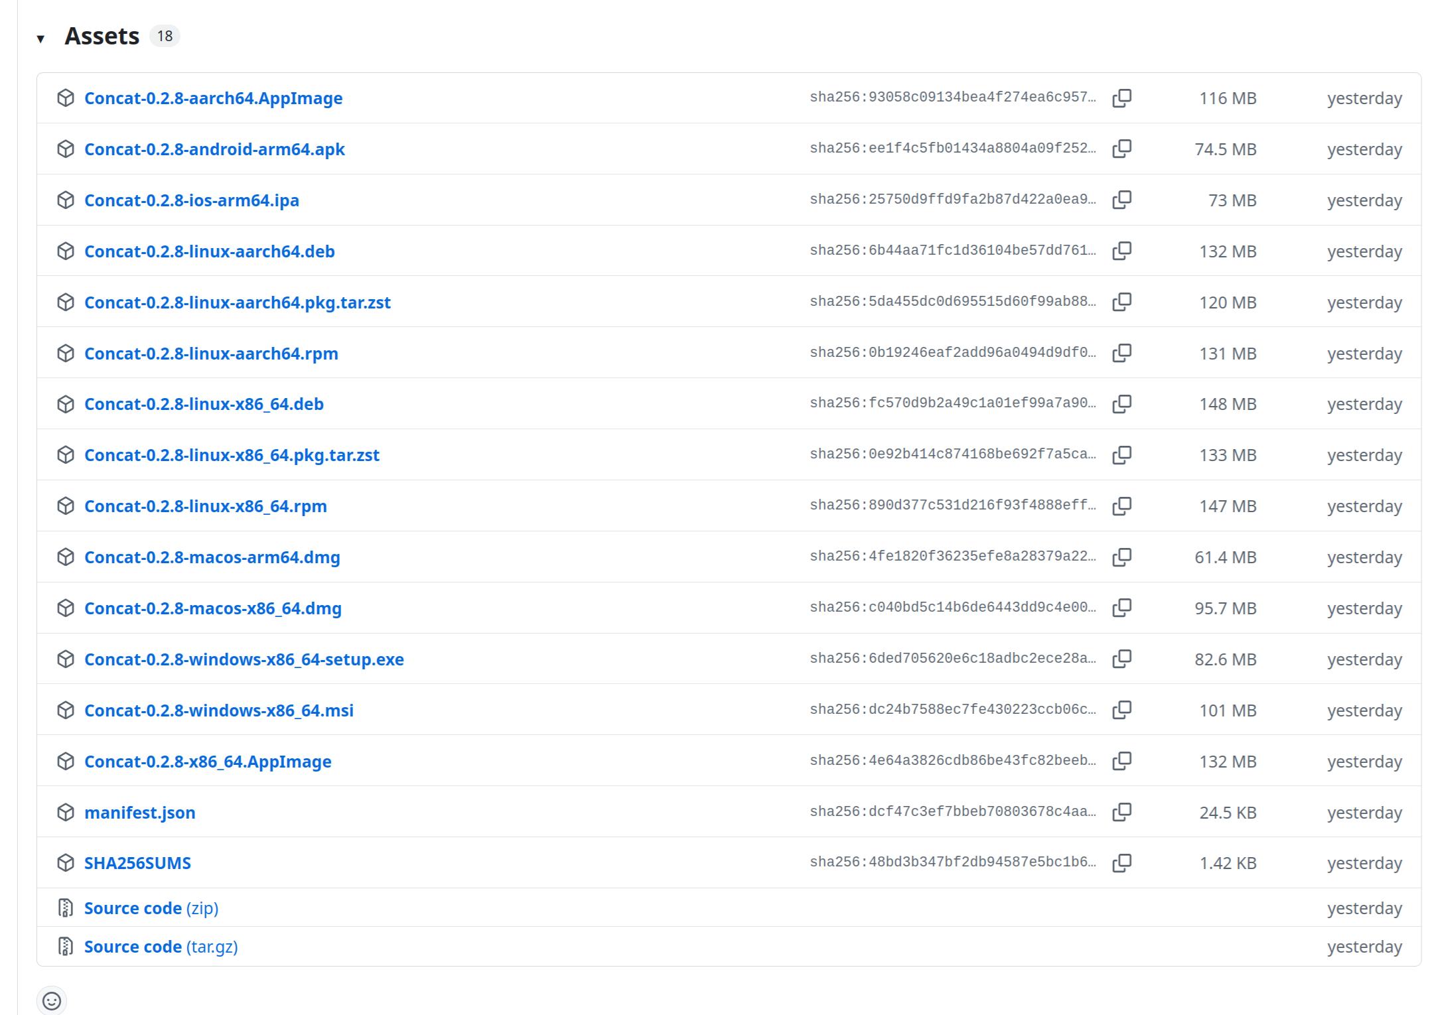This screenshot has height=1015, width=1440.
Task: Open the SHA256SUMS asset
Action: (137, 863)
